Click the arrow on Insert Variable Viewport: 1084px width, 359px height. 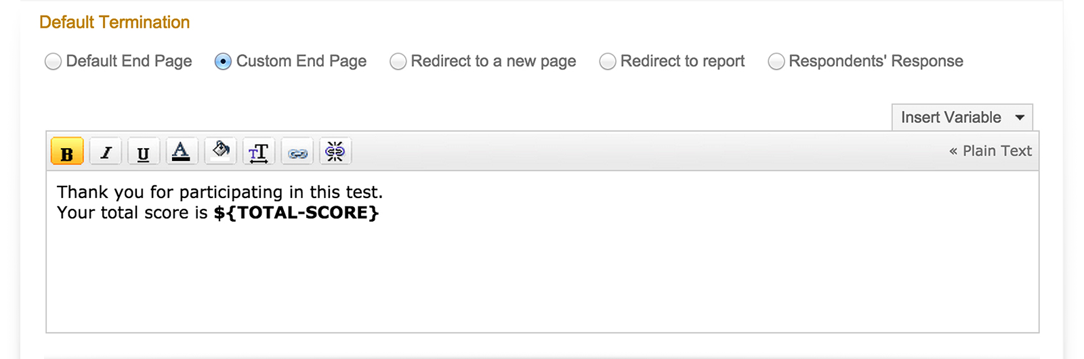click(1020, 118)
